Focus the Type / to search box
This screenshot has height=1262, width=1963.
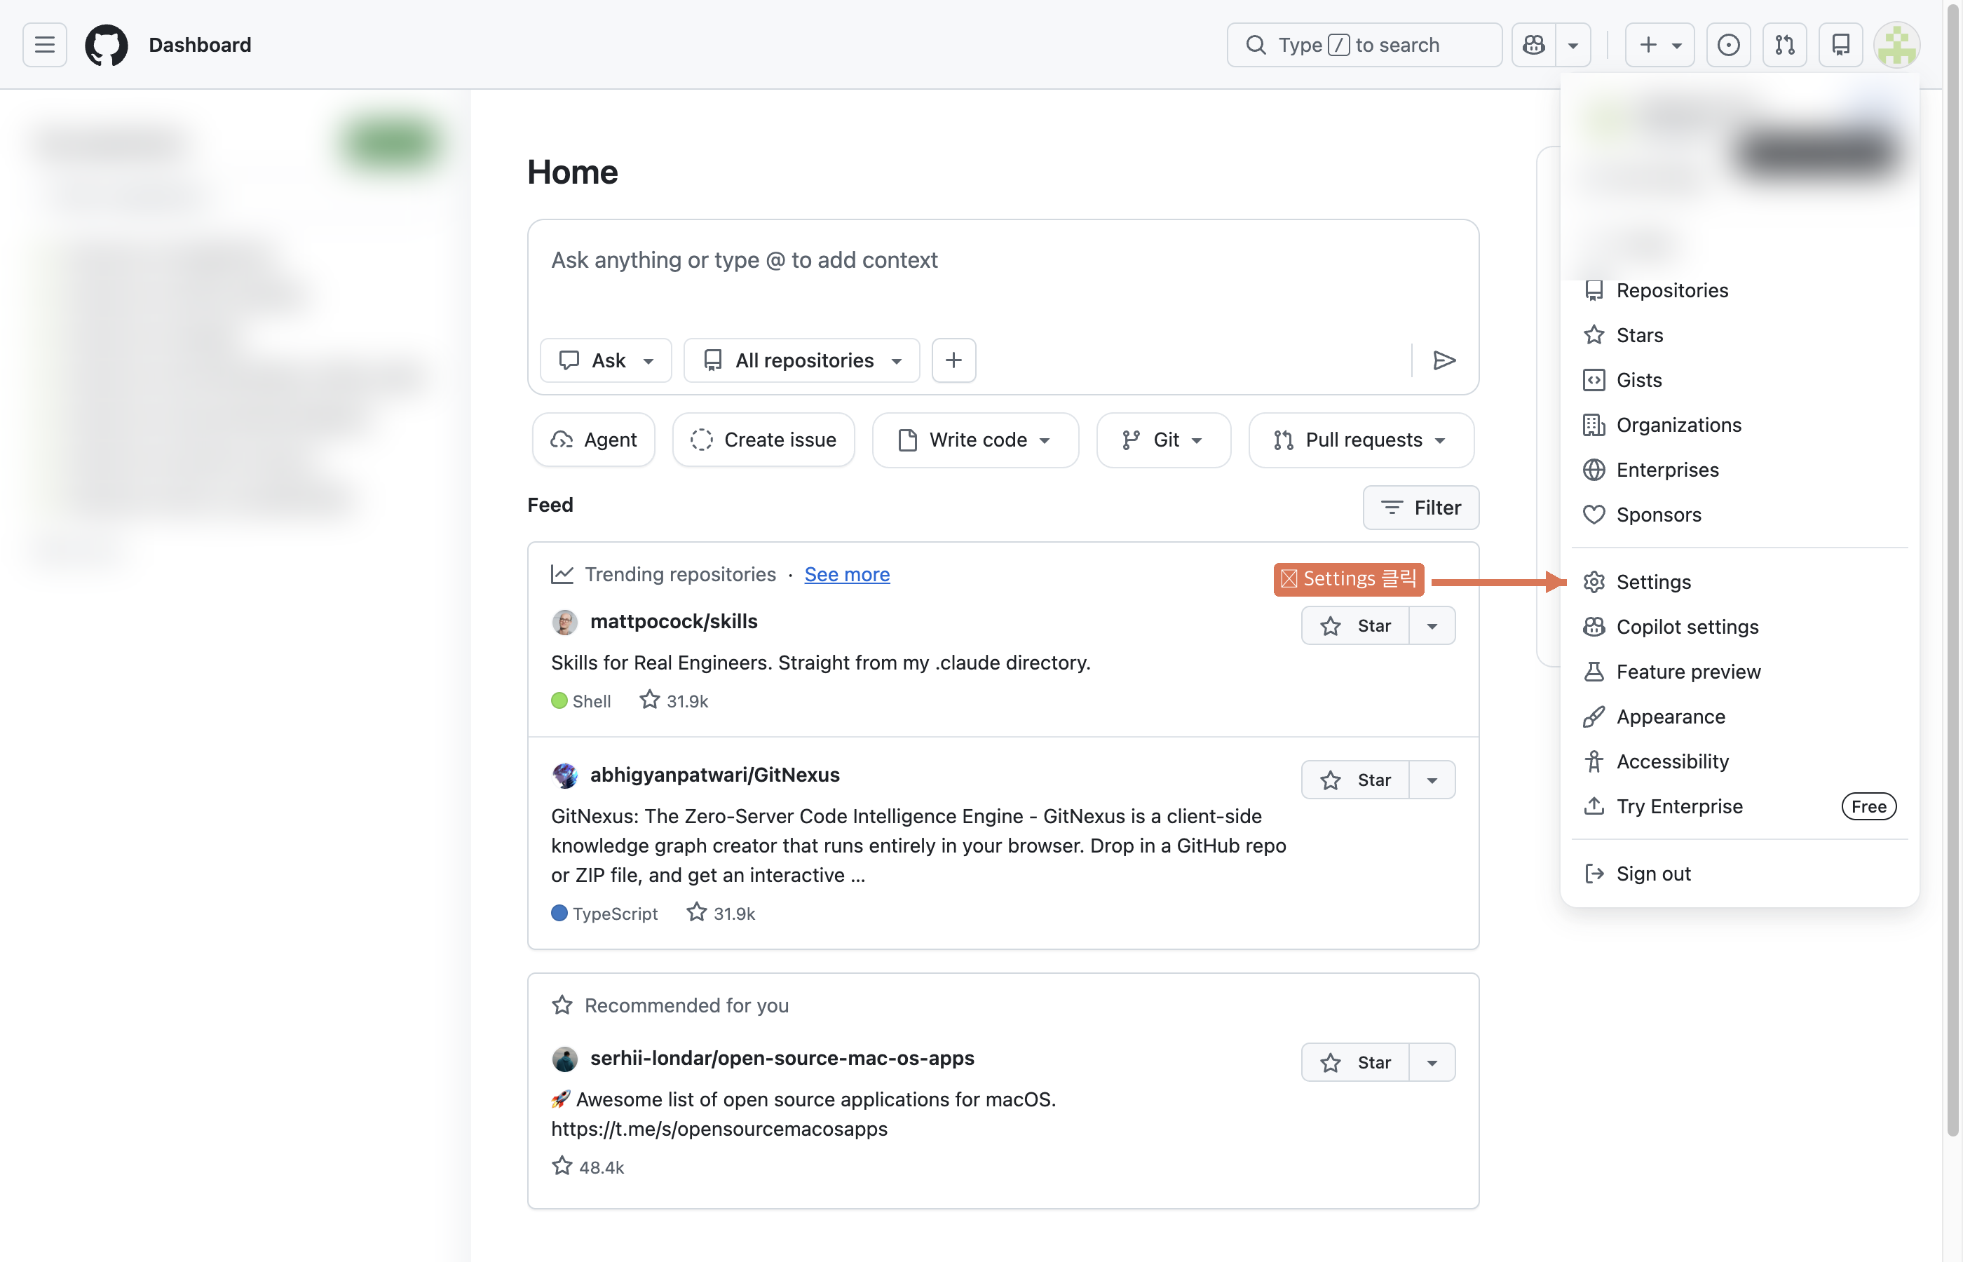coord(1364,44)
